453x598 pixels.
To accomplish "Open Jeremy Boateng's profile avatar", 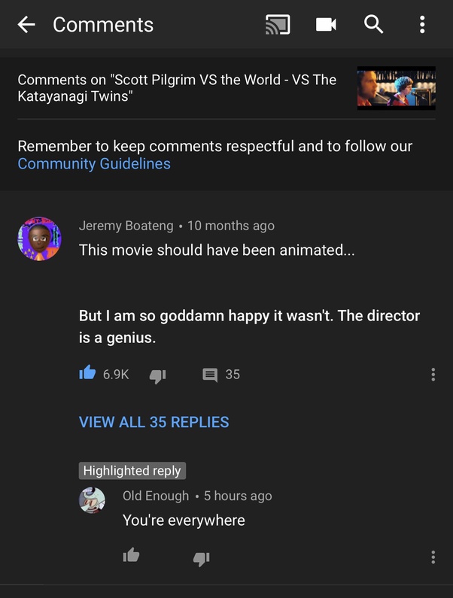I will point(39,238).
